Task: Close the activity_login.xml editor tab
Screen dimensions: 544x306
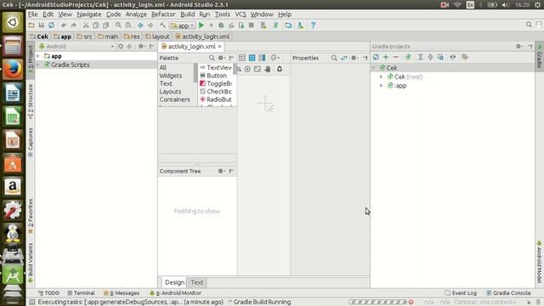Action: 219,46
